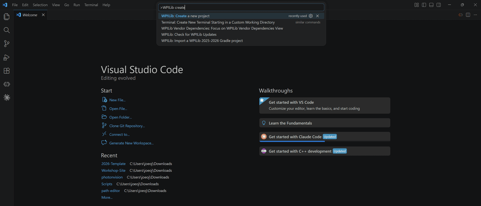
Task: Click Generate New Workspace... link
Action: tap(131, 143)
